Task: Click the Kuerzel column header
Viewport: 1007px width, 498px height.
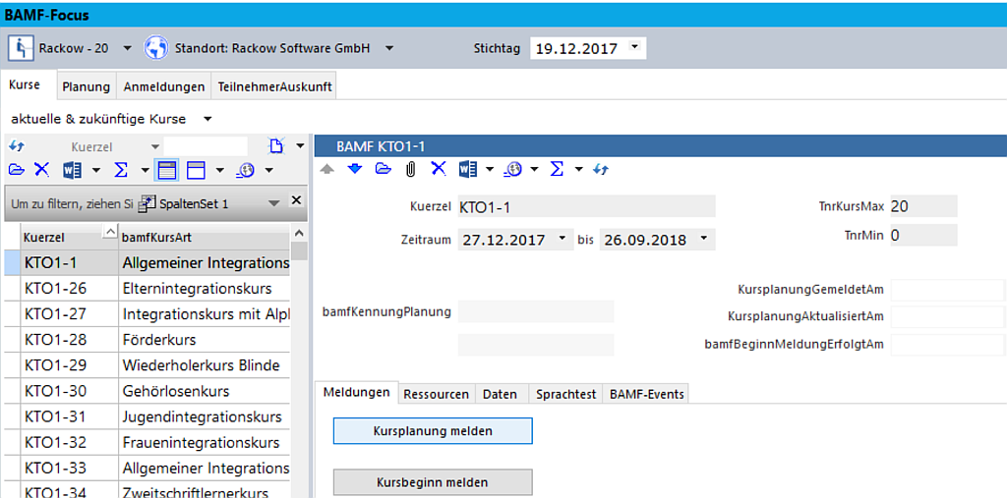Action: point(70,238)
